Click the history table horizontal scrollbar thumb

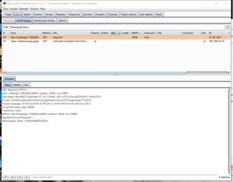[96, 73]
